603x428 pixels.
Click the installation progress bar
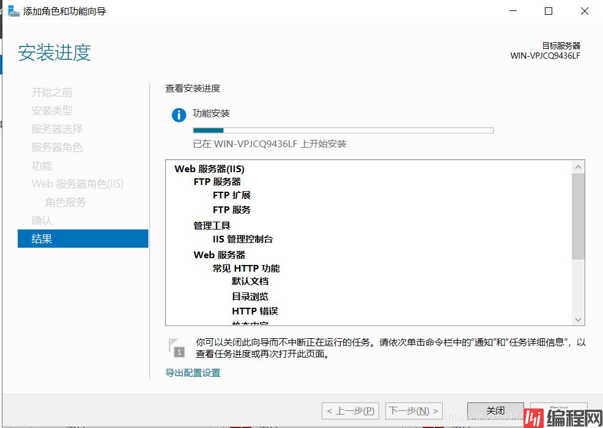coord(342,130)
